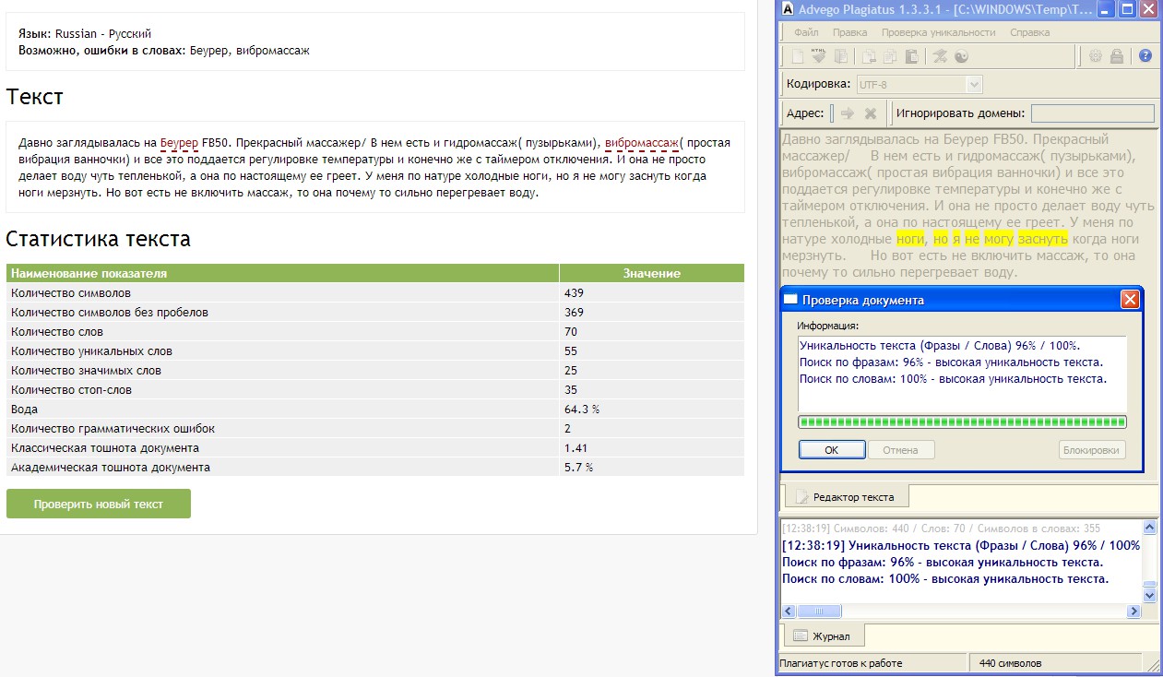The image size is (1163, 677).
Task: Click the Количество грамматических ошибок row label
Action: (x=113, y=429)
